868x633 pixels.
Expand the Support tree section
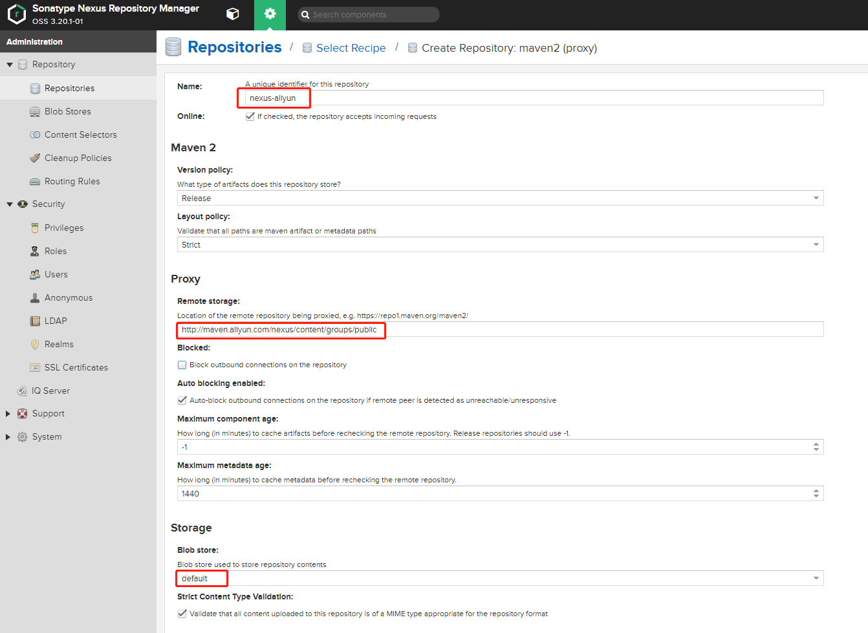tap(8, 414)
